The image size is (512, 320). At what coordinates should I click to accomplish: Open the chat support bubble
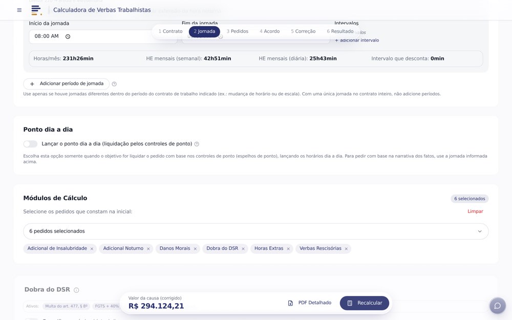(497, 306)
